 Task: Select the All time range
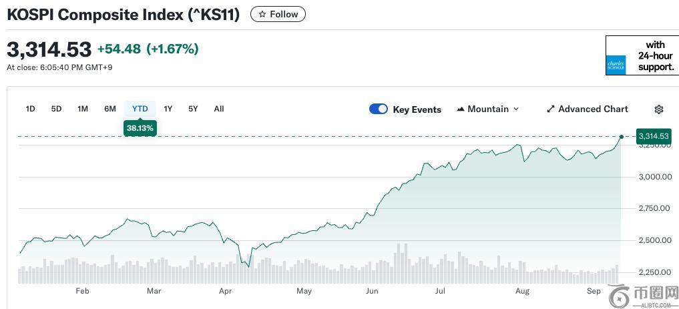click(219, 109)
